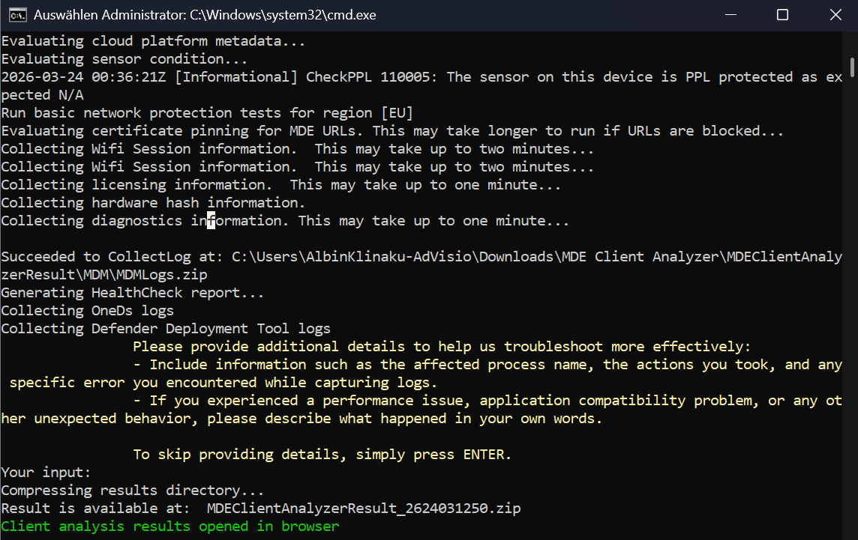Click the window title text in title bar

pos(205,15)
